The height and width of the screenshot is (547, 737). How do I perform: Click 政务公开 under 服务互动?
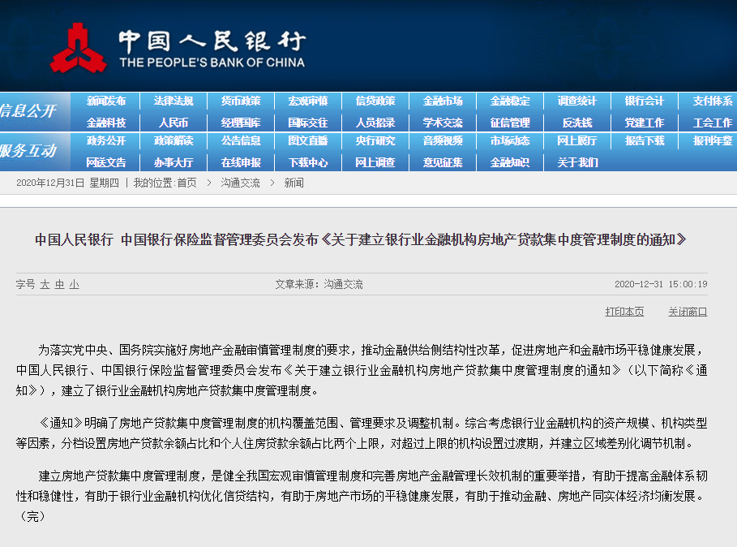click(106, 140)
